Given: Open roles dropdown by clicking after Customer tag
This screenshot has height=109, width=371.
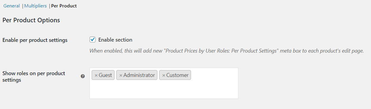Looking at the screenshot, I should [x=214, y=75].
